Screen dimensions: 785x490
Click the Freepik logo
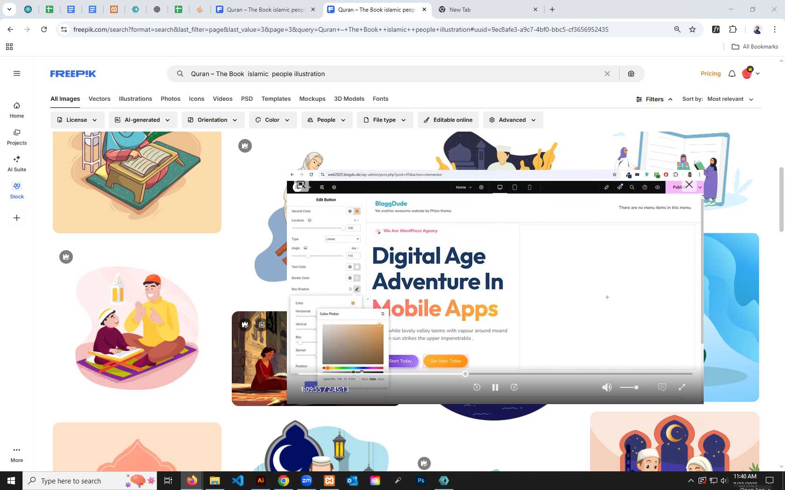tap(73, 74)
